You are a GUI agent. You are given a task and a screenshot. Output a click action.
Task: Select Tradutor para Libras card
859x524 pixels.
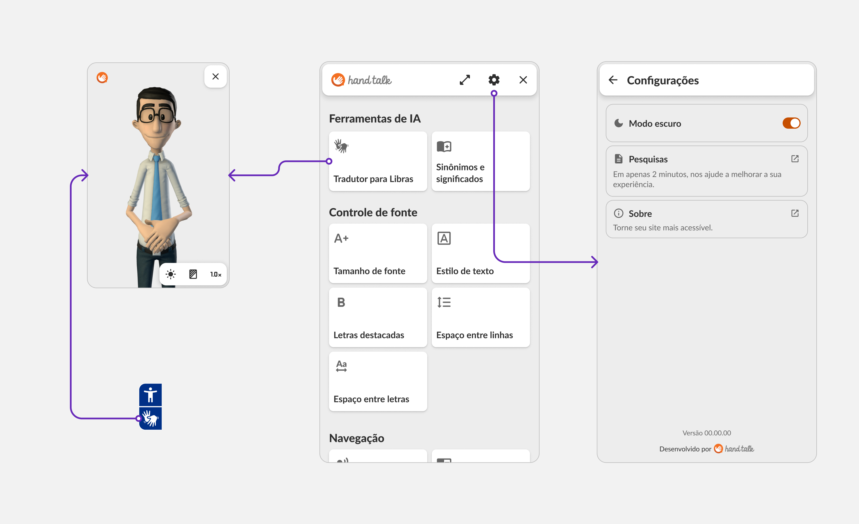[378, 161]
